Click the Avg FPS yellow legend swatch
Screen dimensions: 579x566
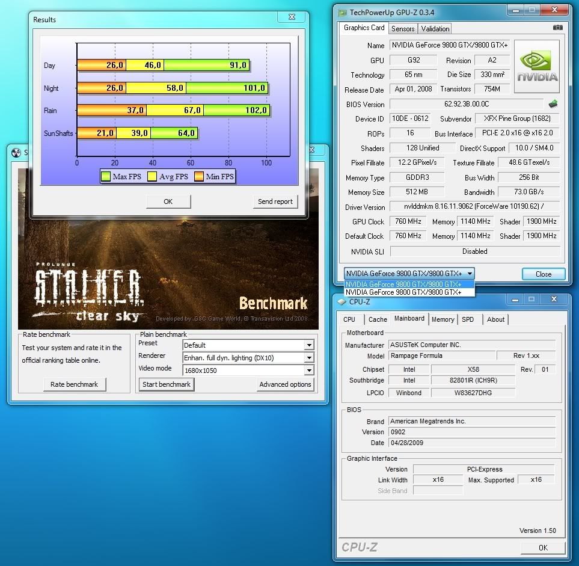point(152,177)
